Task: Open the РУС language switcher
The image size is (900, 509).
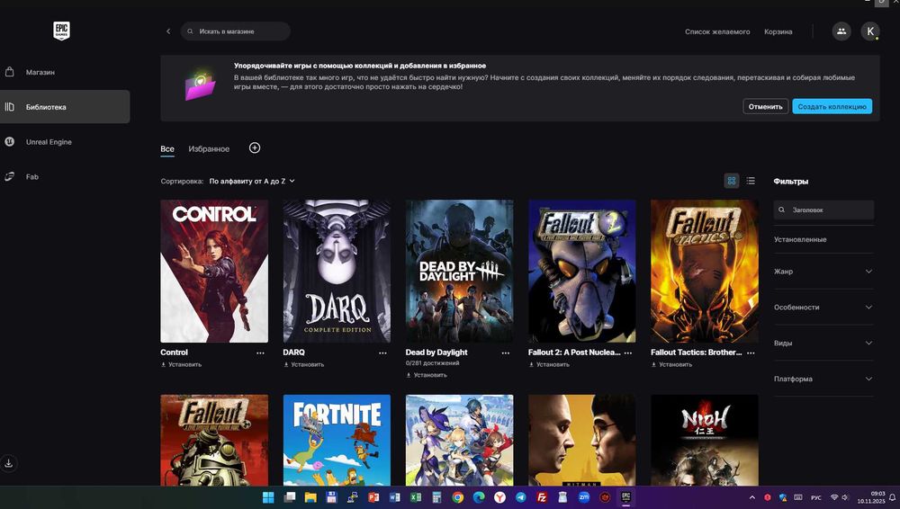Action: coord(815,497)
